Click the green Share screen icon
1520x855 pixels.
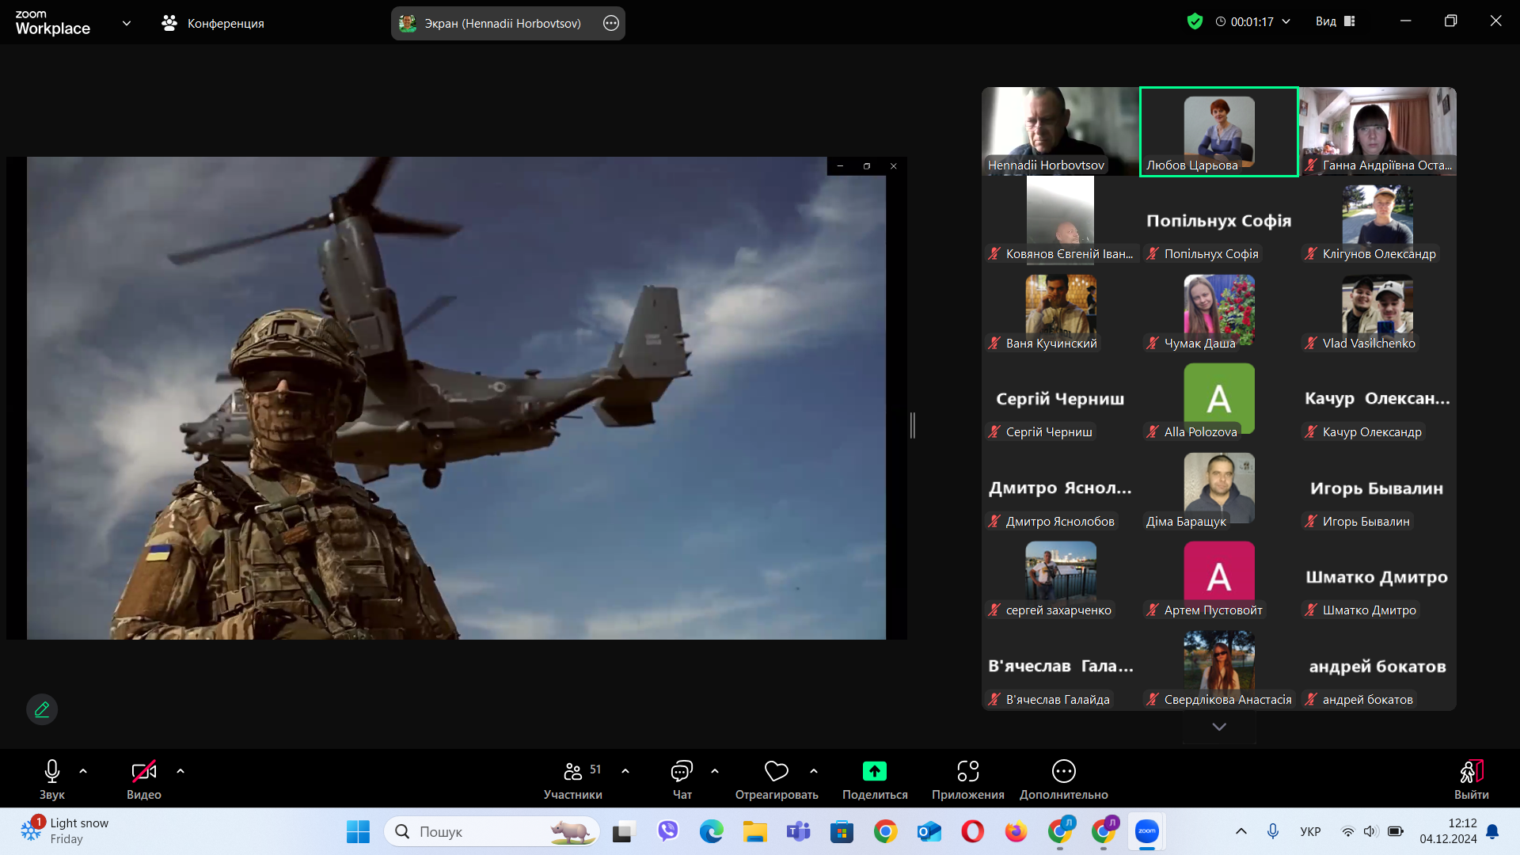[x=874, y=771]
